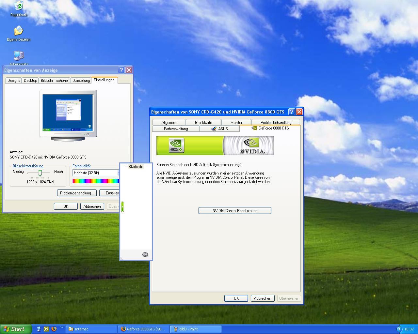The image size is (418, 334).
Task: Expand the quick launch chevron overflow
Action: point(61,328)
